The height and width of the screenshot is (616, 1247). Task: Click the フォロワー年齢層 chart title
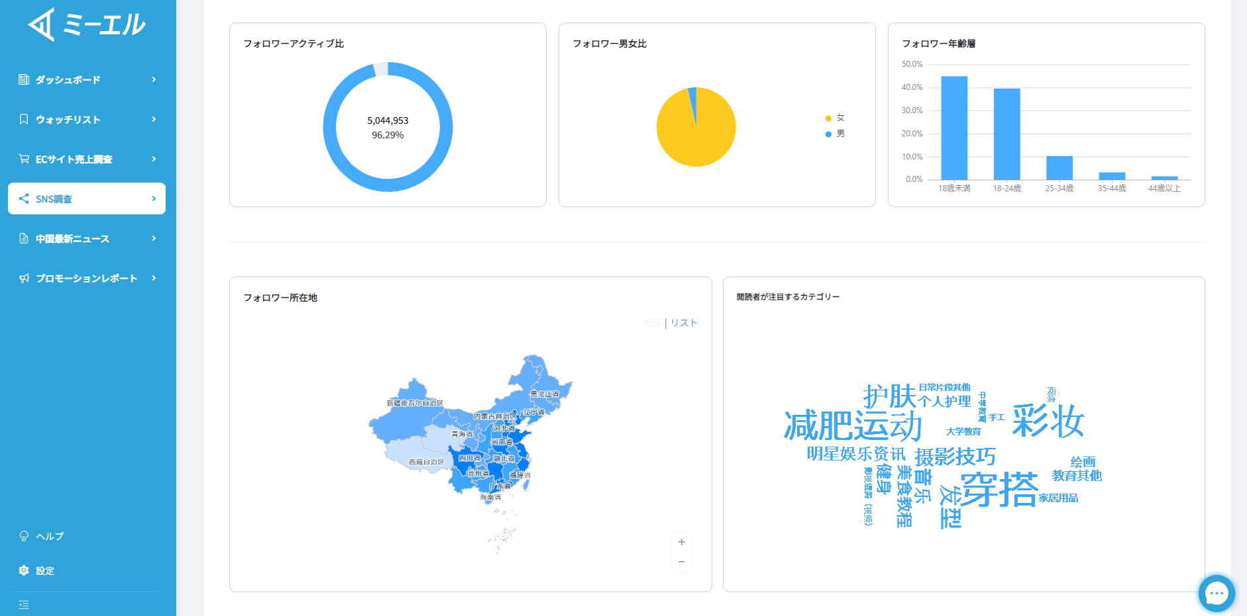[x=939, y=44]
